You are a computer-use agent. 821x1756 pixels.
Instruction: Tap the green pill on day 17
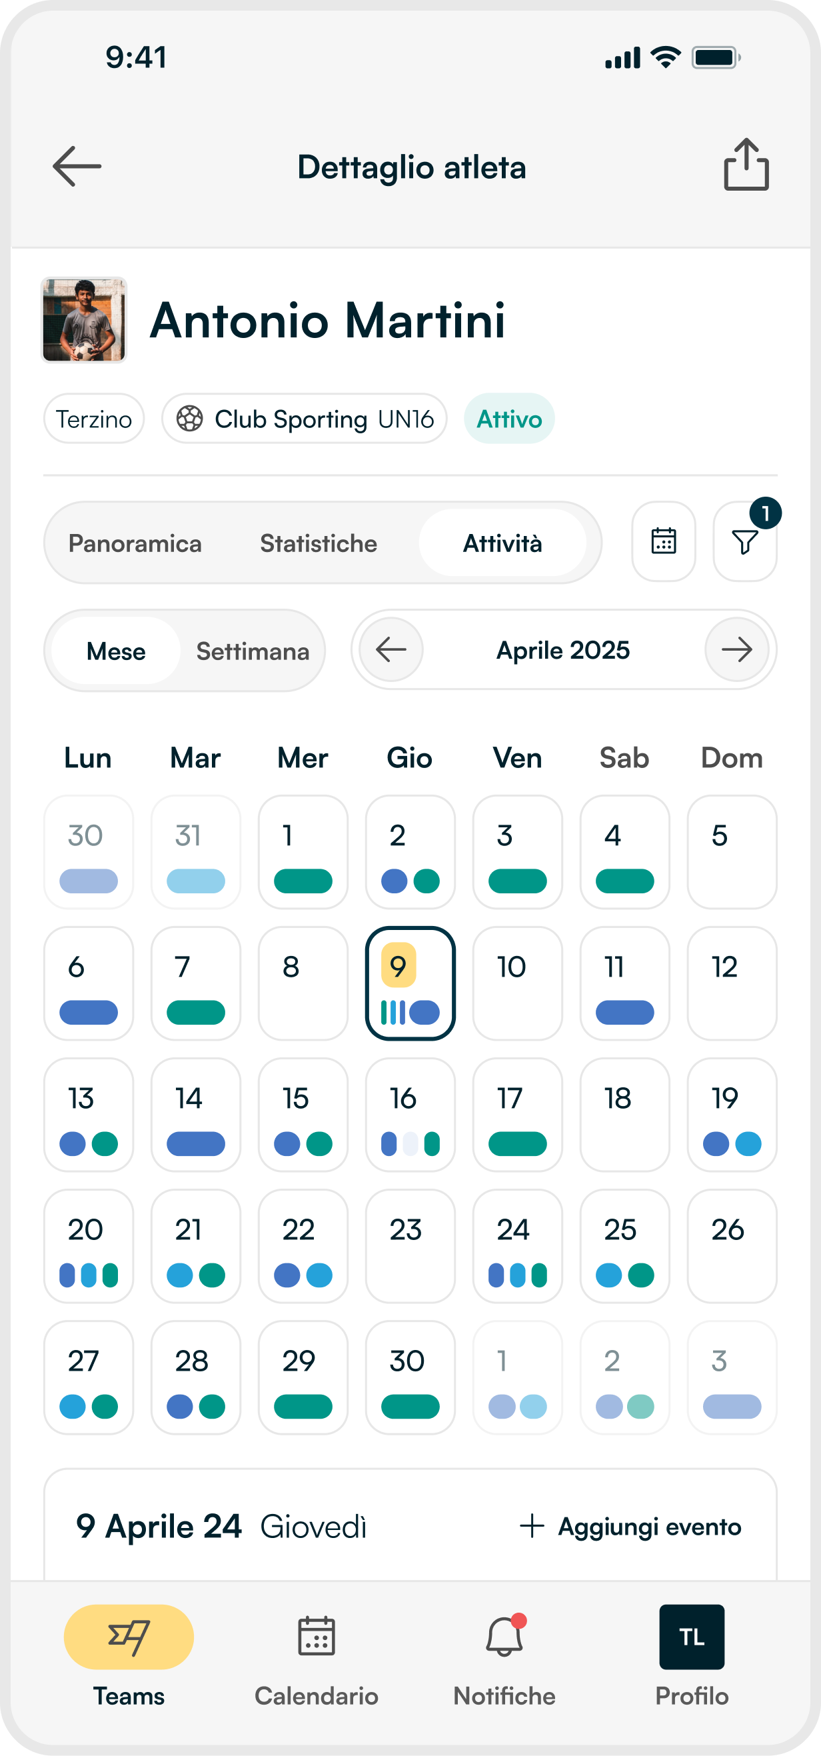click(x=517, y=1143)
